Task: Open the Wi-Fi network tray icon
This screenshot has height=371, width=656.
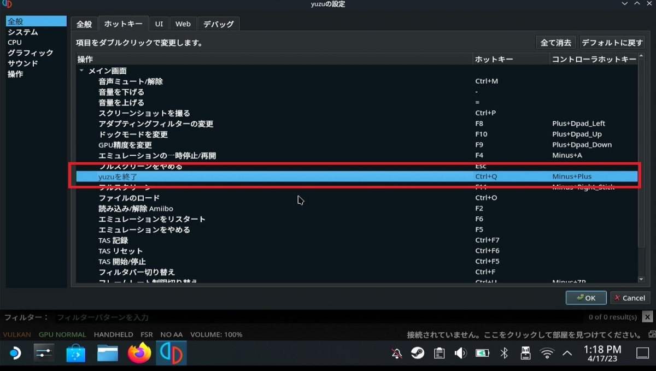Action: [x=547, y=354]
